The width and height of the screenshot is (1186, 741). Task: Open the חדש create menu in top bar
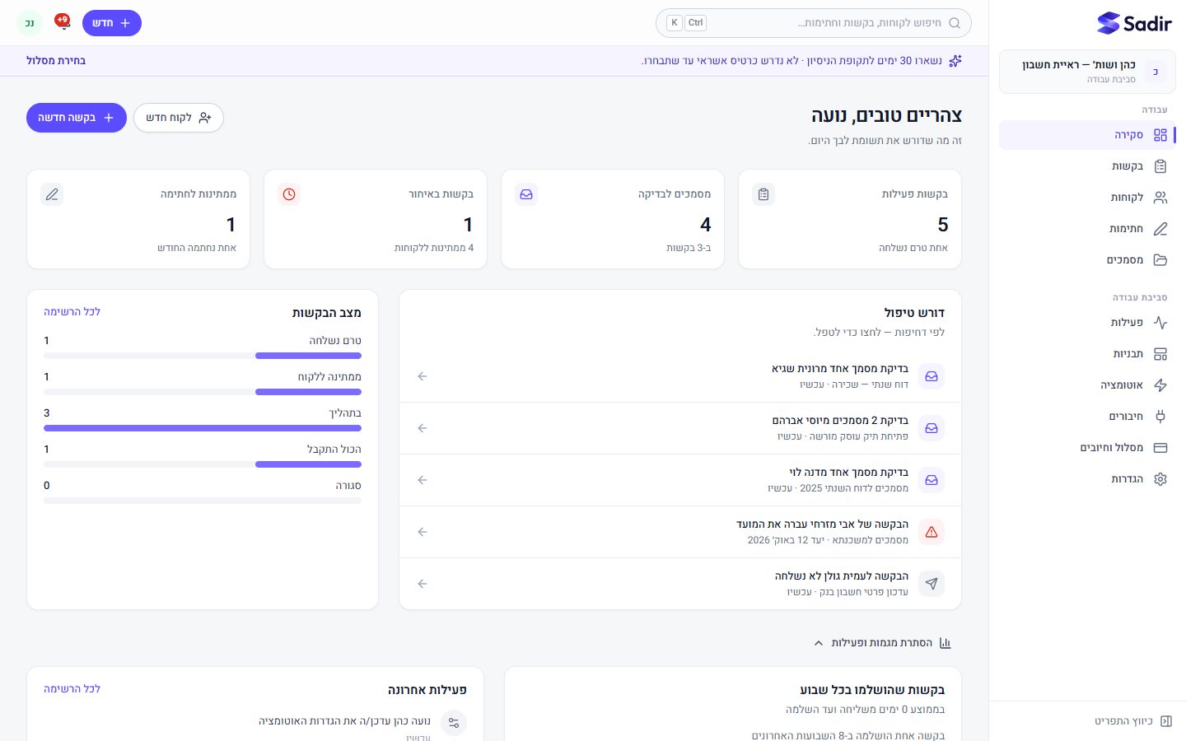pyautogui.click(x=112, y=23)
